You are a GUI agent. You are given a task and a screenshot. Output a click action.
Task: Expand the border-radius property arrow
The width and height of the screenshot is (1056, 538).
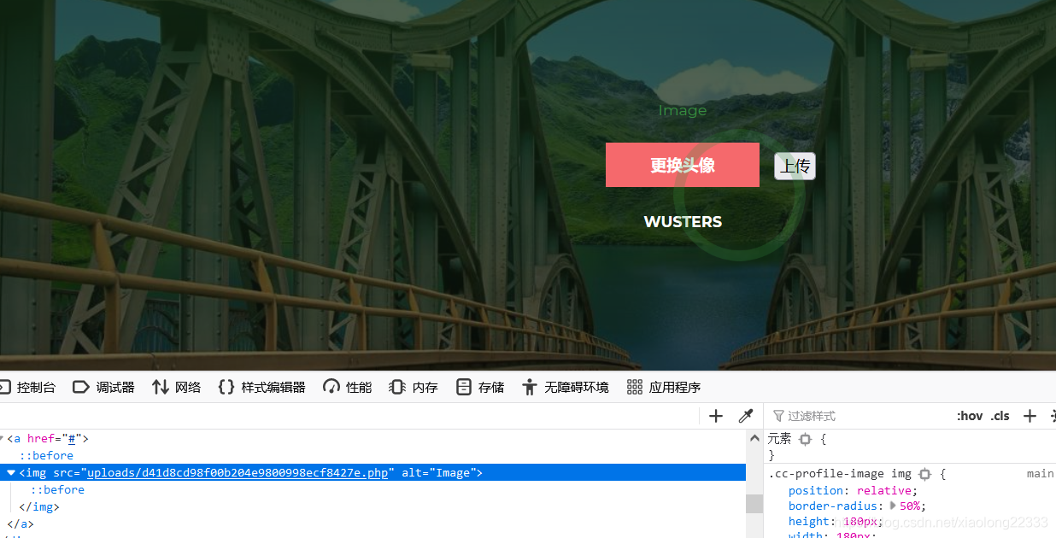[892, 506]
